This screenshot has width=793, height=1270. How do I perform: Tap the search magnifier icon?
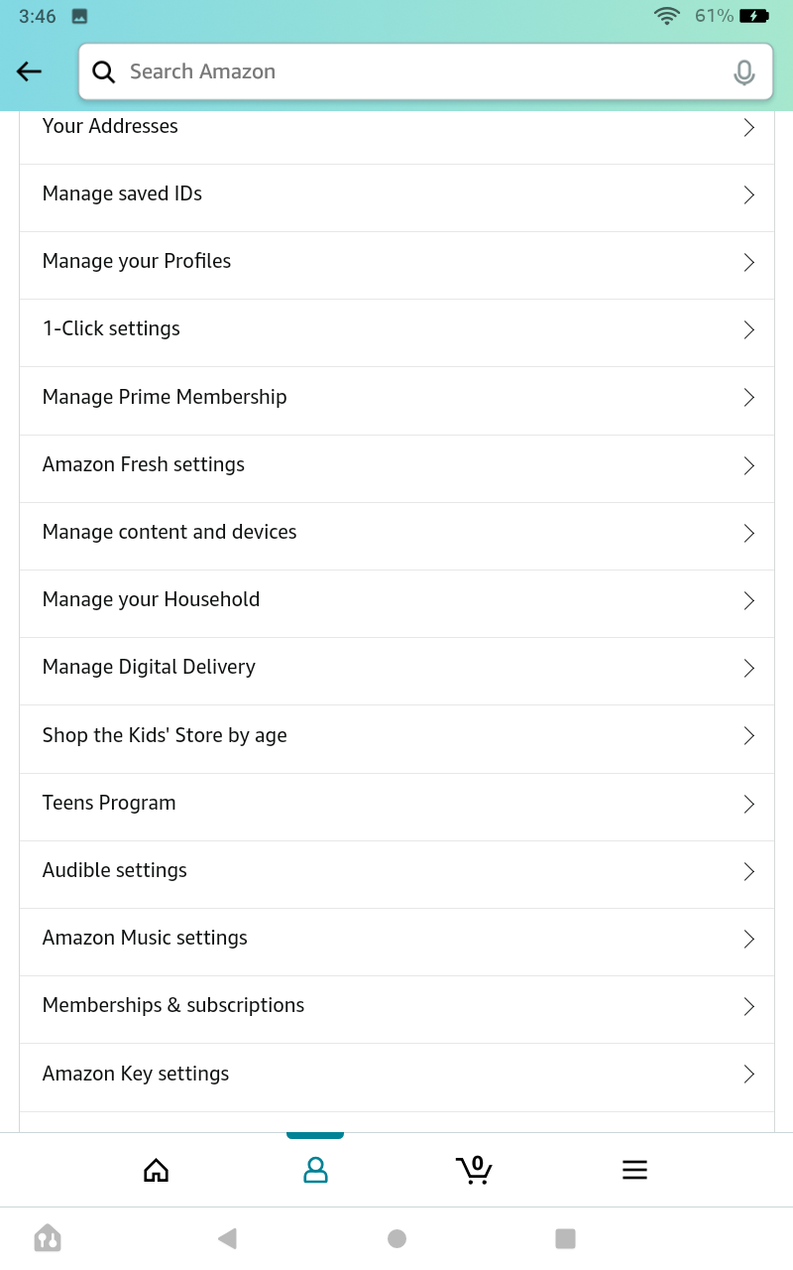(103, 71)
